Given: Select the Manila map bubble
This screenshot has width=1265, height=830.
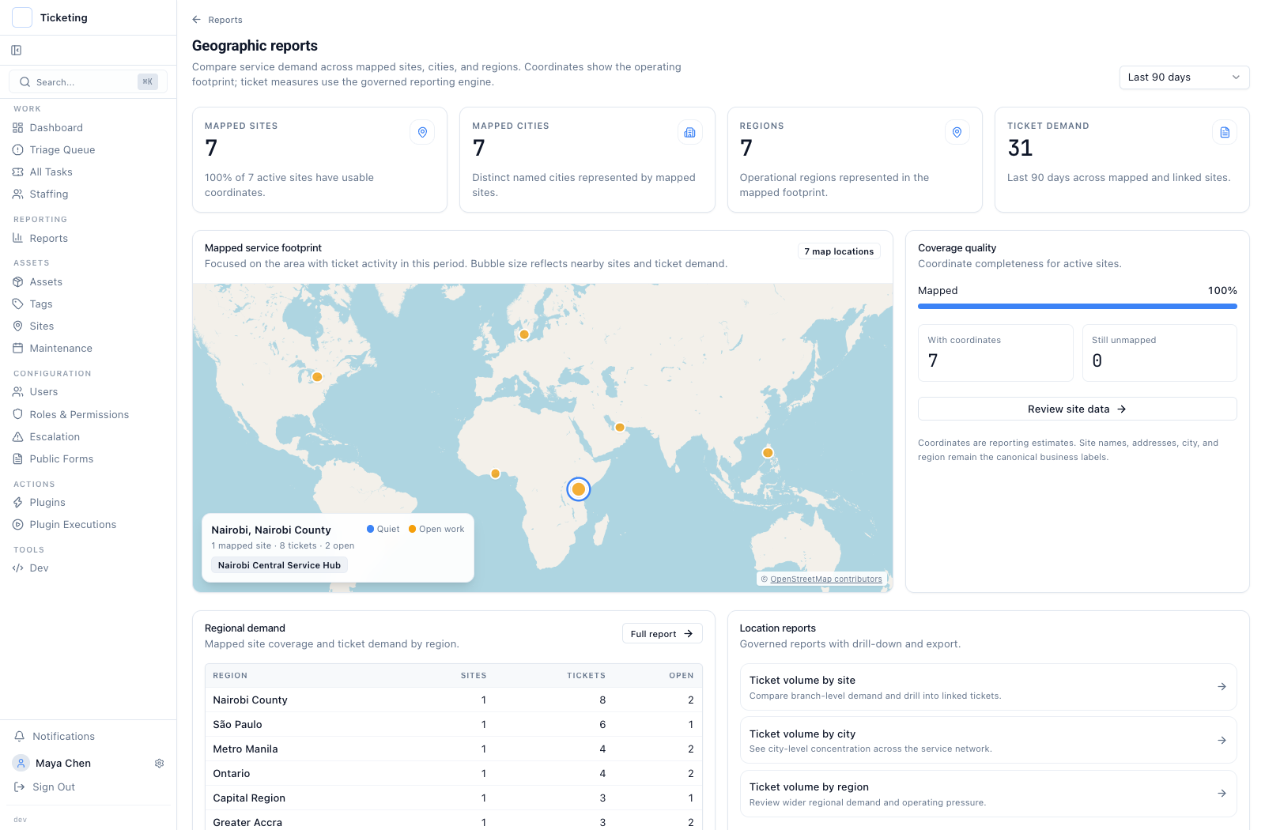Looking at the screenshot, I should 768,453.
